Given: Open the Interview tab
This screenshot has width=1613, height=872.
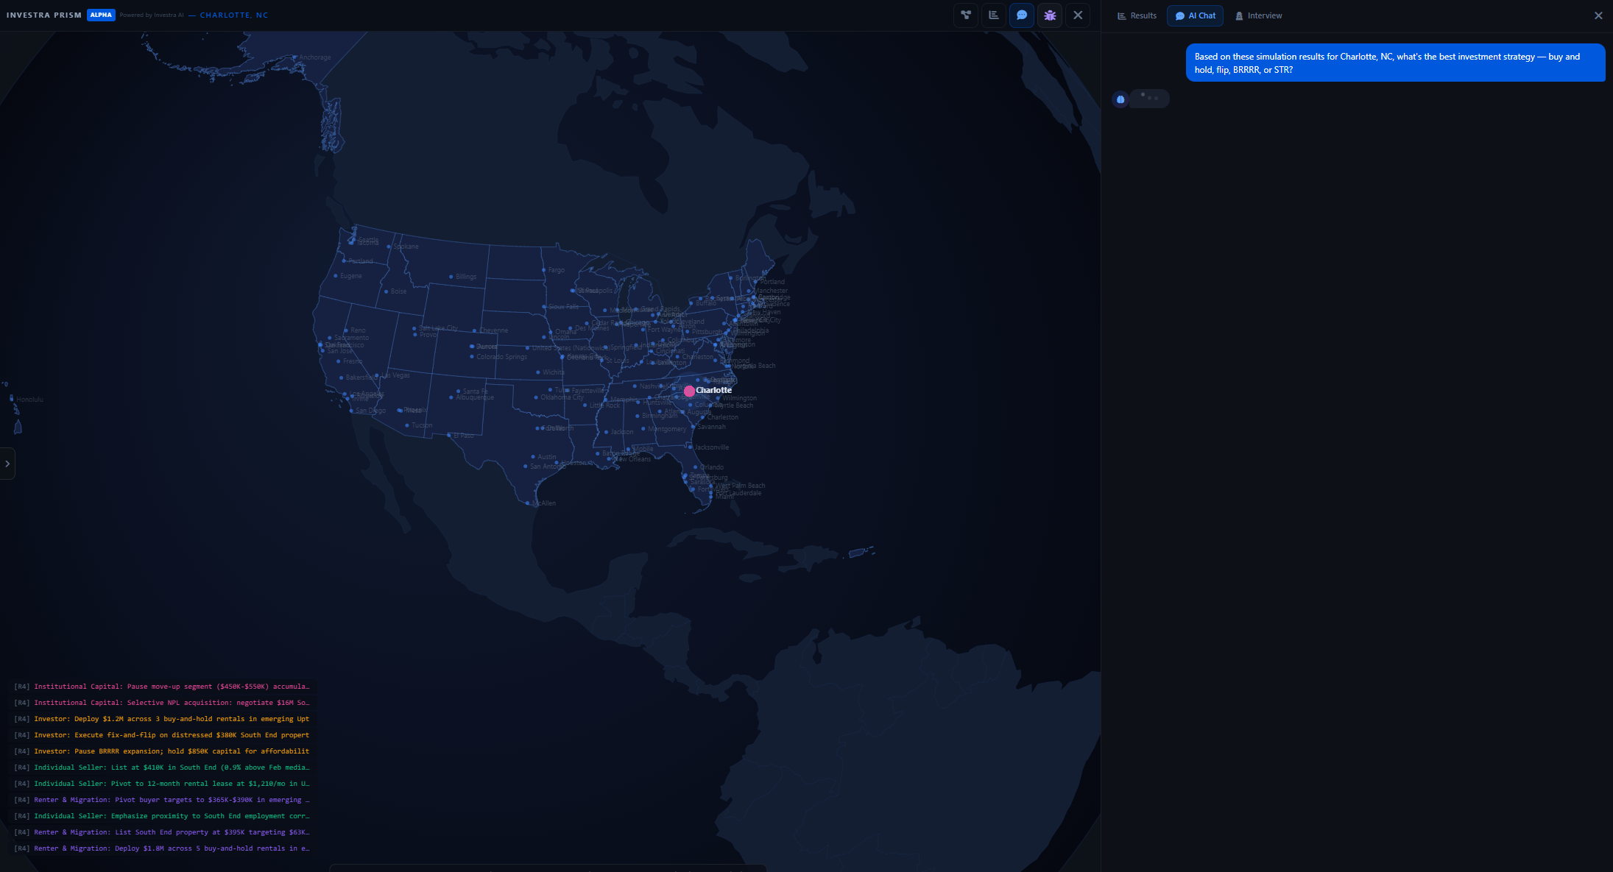Looking at the screenshot, I should coord(1258,15).
